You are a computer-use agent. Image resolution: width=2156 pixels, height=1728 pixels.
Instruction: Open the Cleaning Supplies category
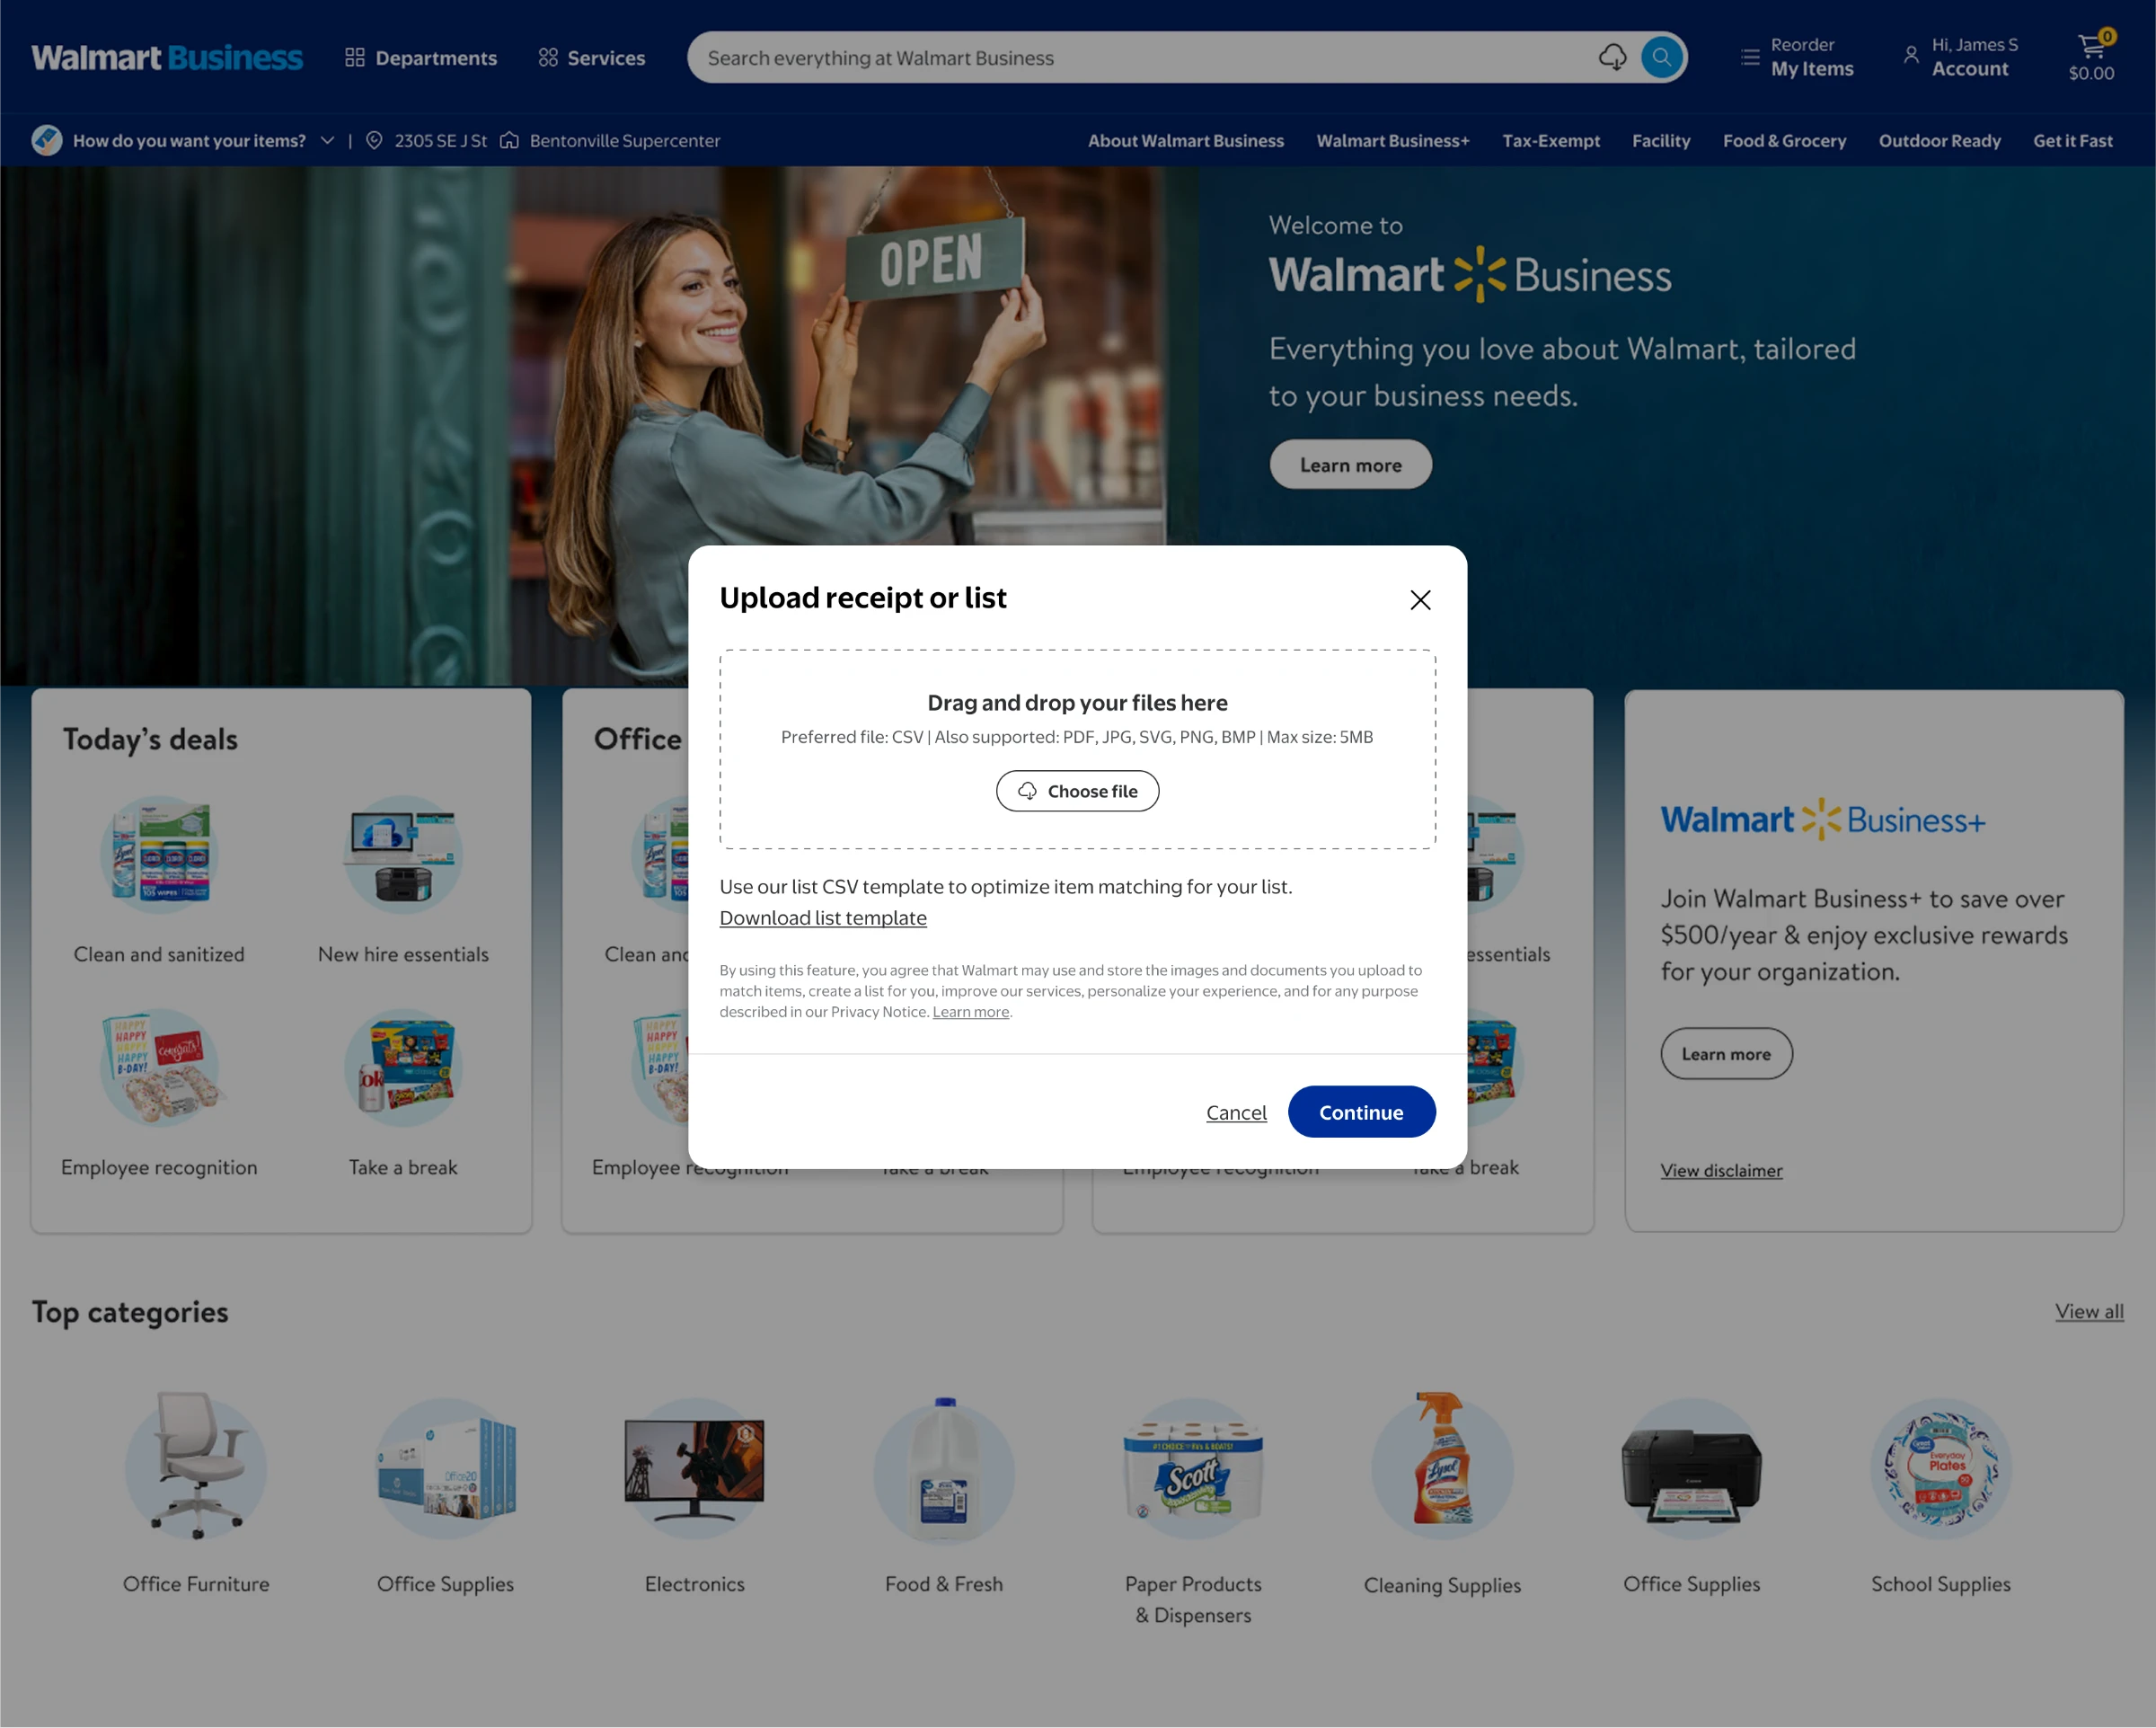pyautogui.click(x=1442, y=1493)
